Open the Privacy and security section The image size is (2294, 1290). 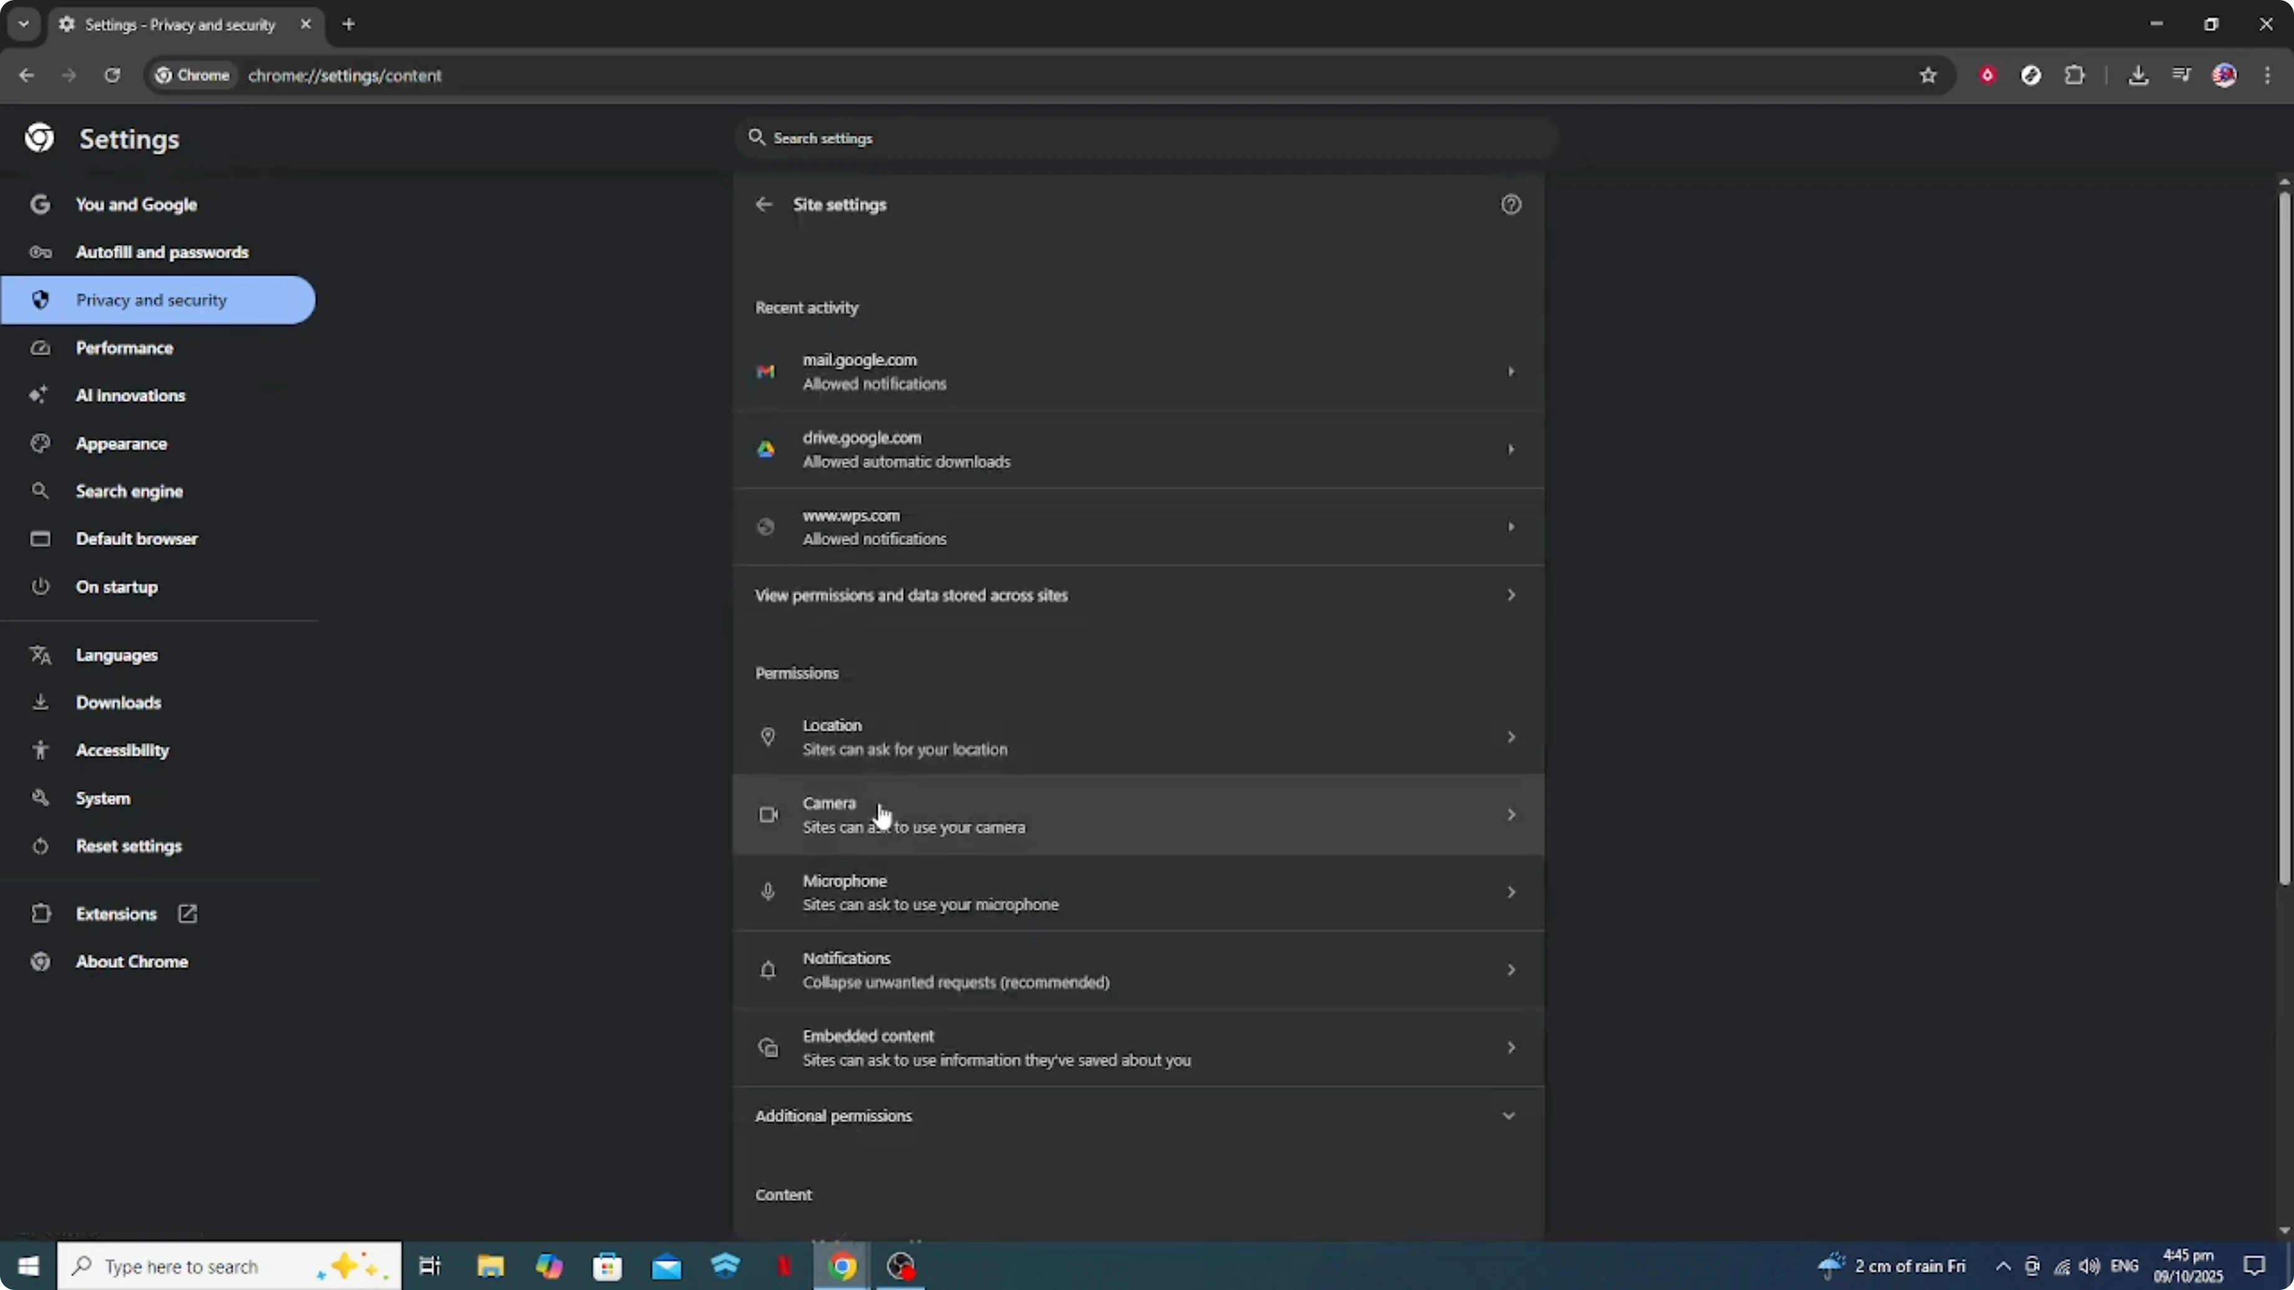click(151, 300)
